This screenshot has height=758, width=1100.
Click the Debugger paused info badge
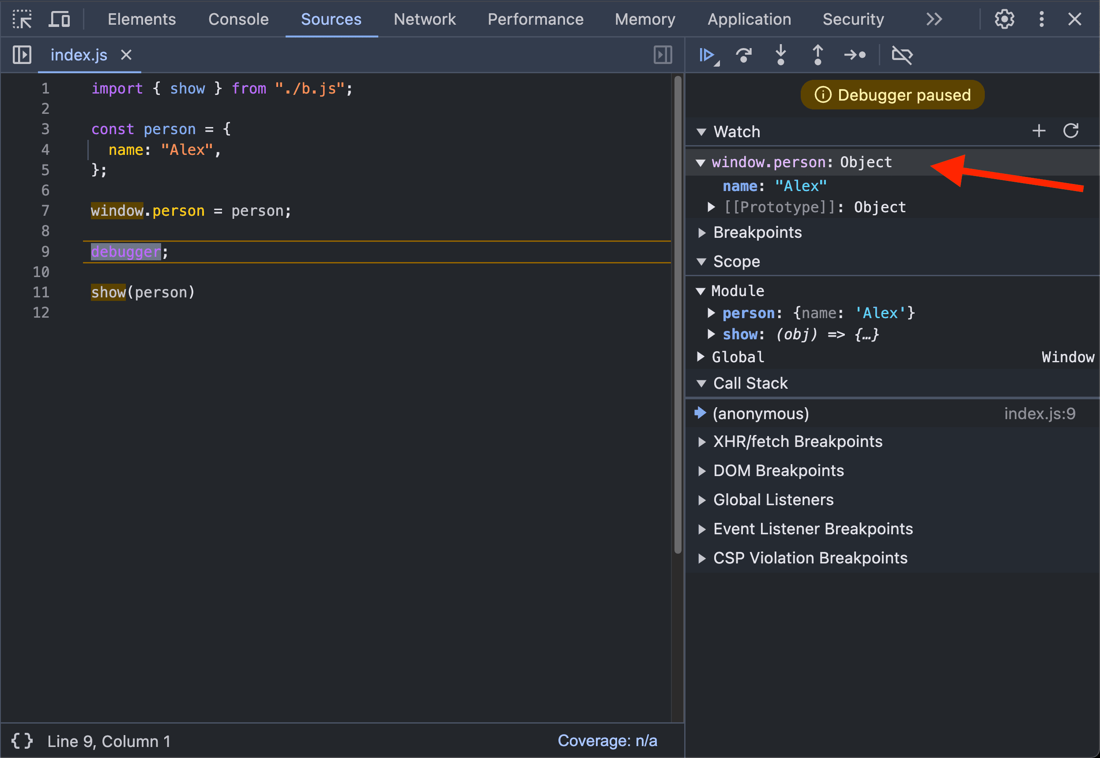pos(893,95)
